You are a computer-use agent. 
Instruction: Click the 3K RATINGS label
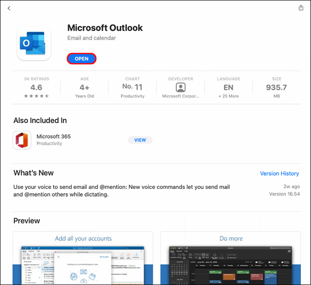coord(36,79)
